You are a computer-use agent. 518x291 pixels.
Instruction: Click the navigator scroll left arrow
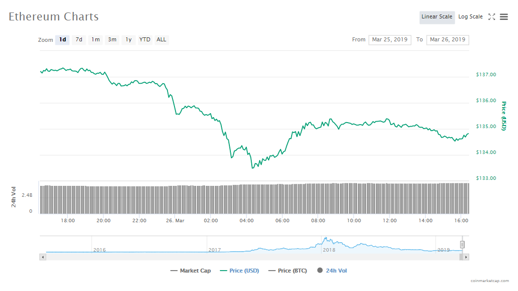tap(42, 257)
